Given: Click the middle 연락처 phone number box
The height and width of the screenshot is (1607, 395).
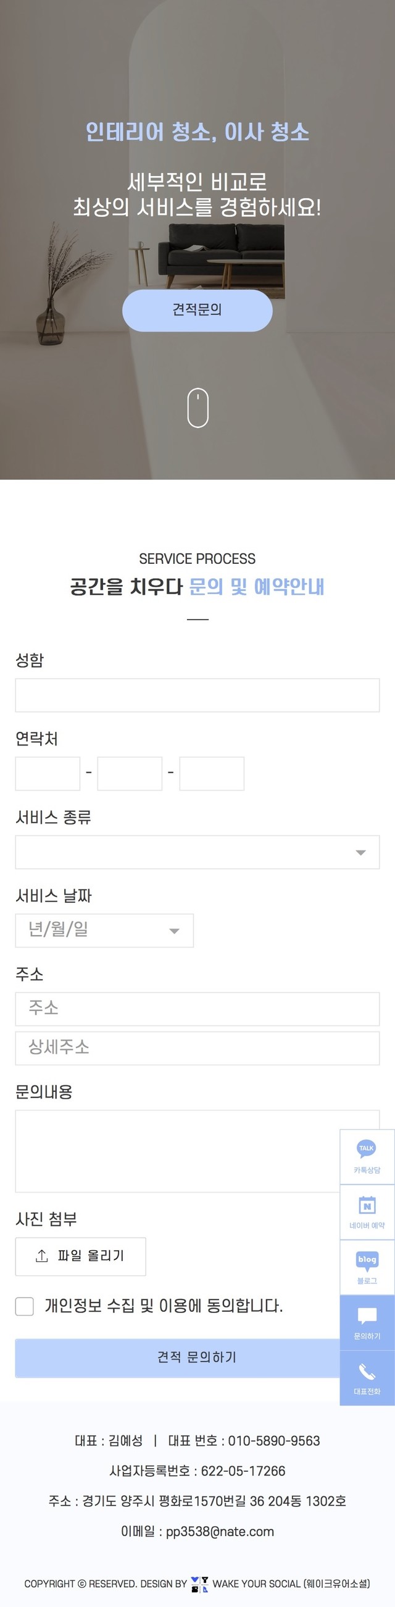Looking at the screenshot, I should (130, 774).
